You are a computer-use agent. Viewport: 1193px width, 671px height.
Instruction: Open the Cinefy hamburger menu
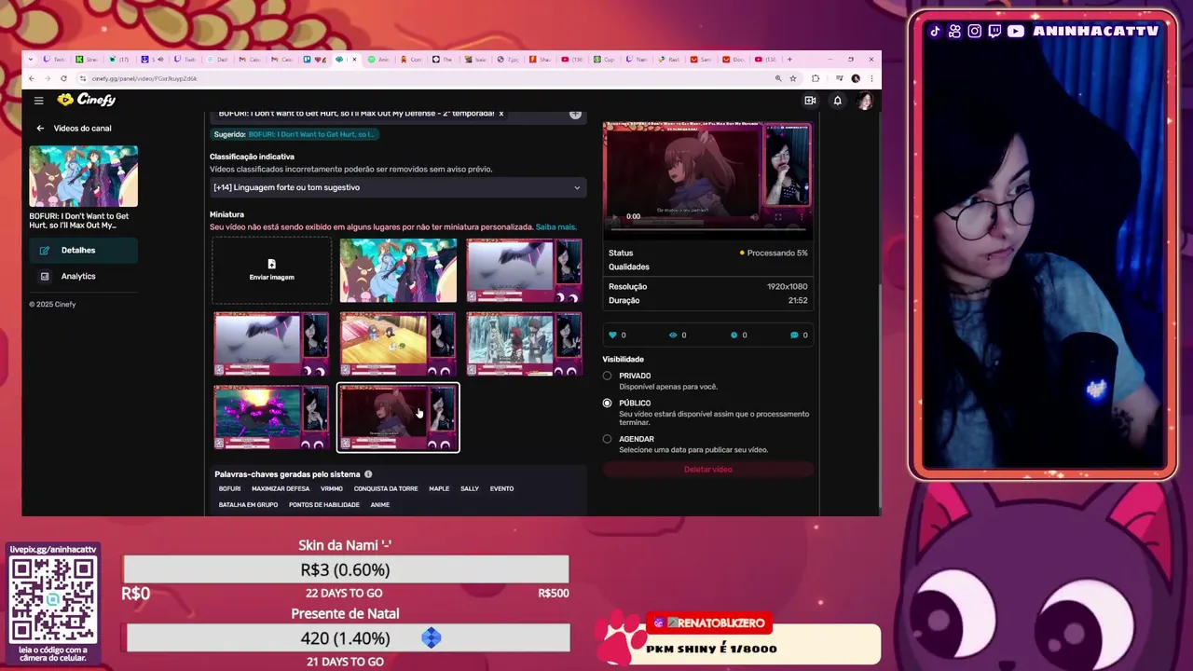coord(38,100)
